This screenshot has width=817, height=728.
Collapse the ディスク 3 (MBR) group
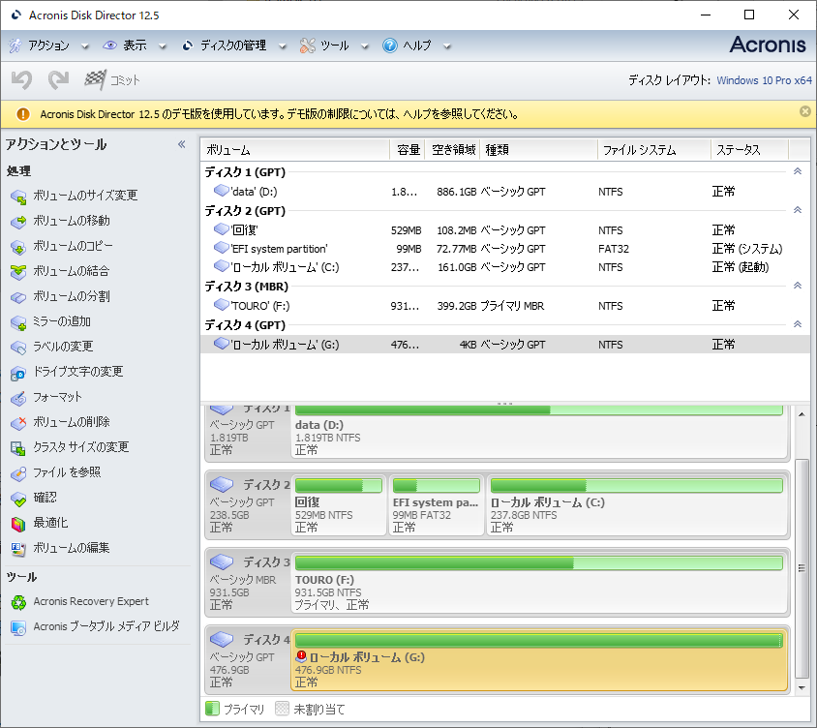(798, 286)
